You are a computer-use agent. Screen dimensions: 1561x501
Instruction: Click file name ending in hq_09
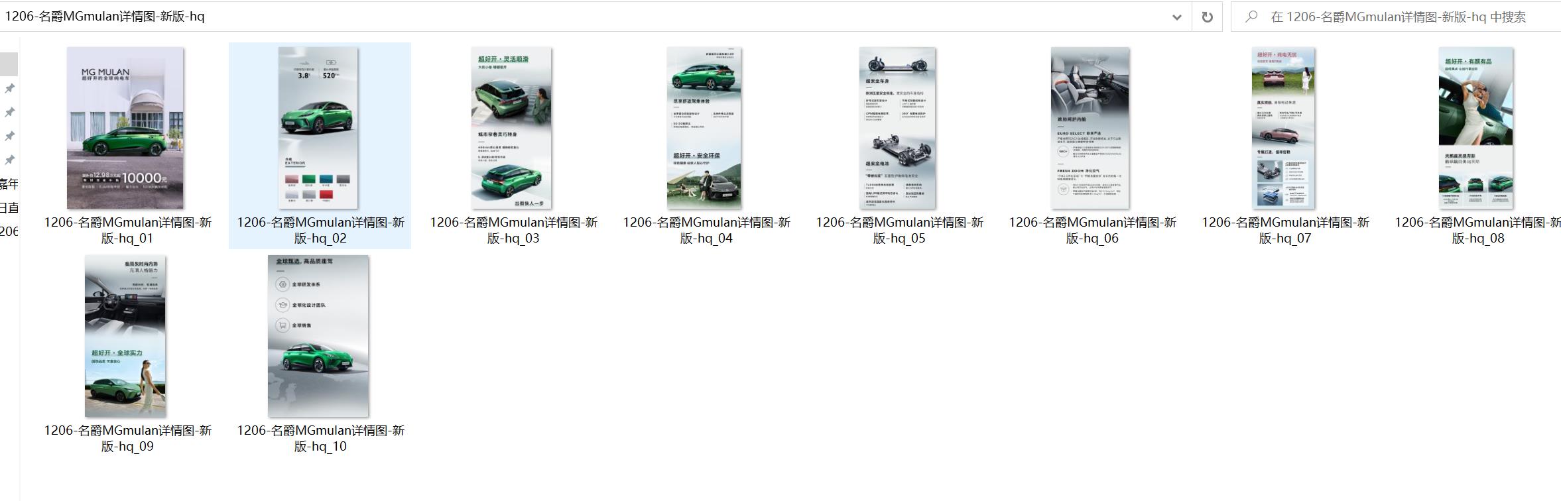[127, 438]
